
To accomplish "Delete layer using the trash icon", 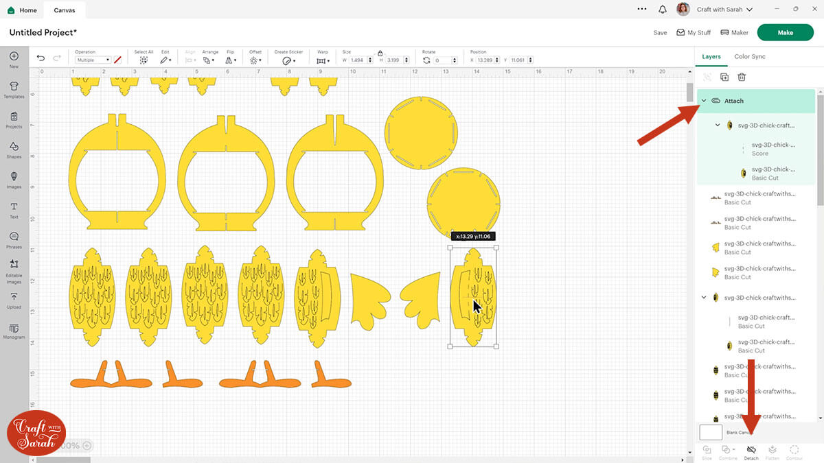I will [742, 78].
